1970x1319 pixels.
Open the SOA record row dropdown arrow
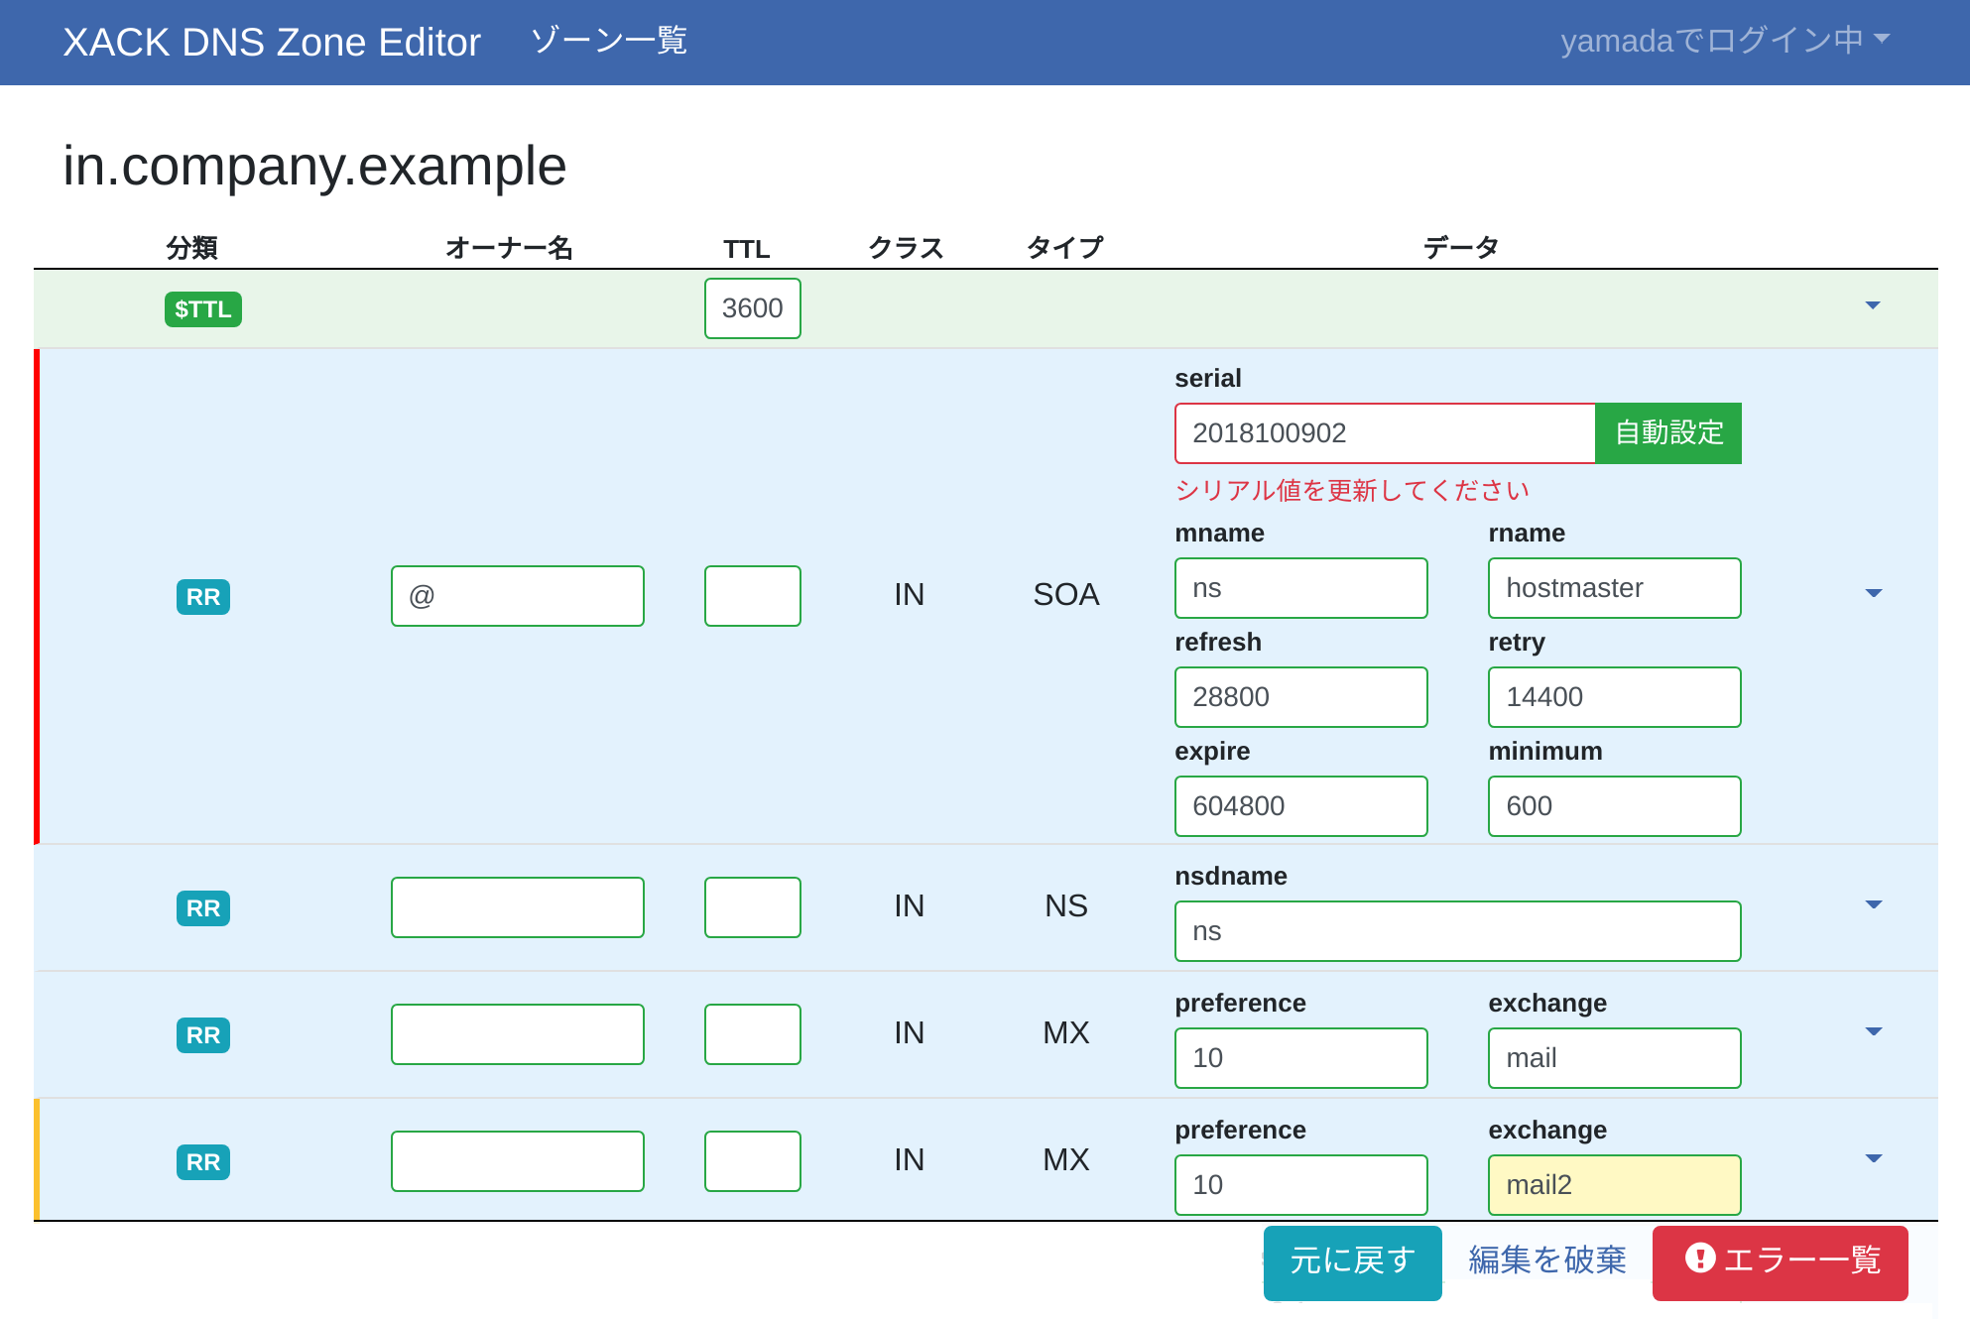(x=1873, y=593)
